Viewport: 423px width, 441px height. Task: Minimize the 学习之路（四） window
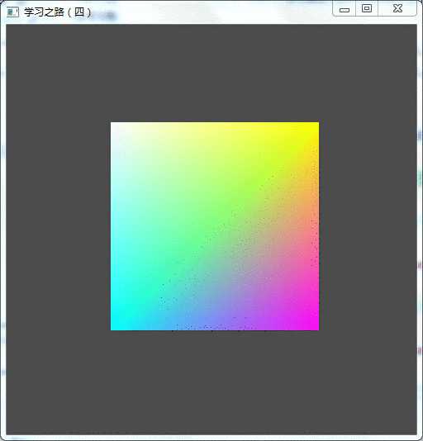tap(345, 9)
